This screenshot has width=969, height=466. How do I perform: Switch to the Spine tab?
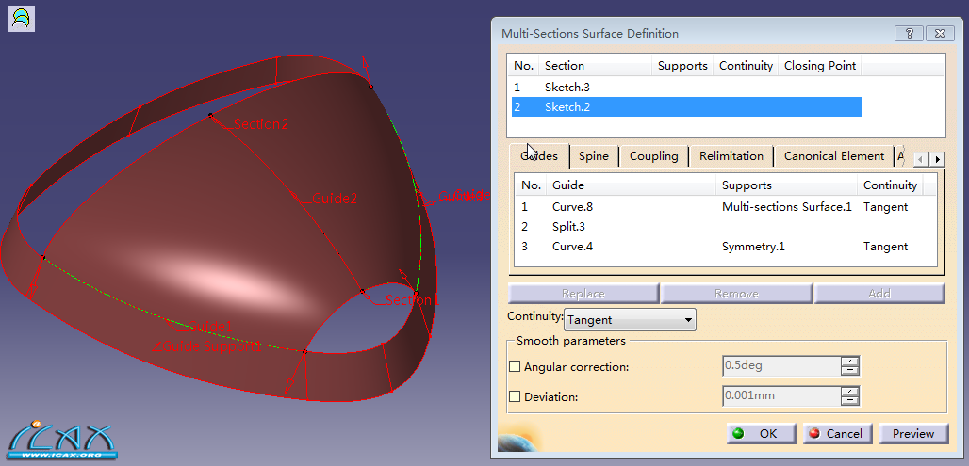594,156
